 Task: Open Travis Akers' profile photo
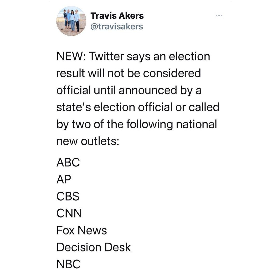pos(71,21)
